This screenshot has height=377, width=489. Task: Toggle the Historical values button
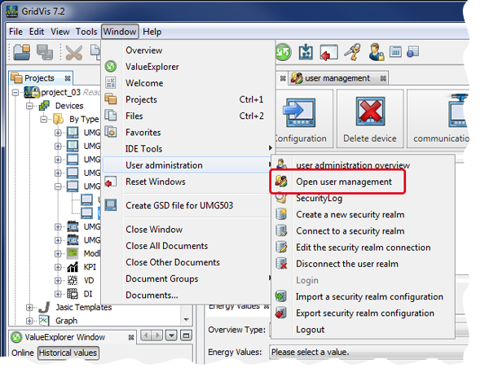tap(68, 353)
